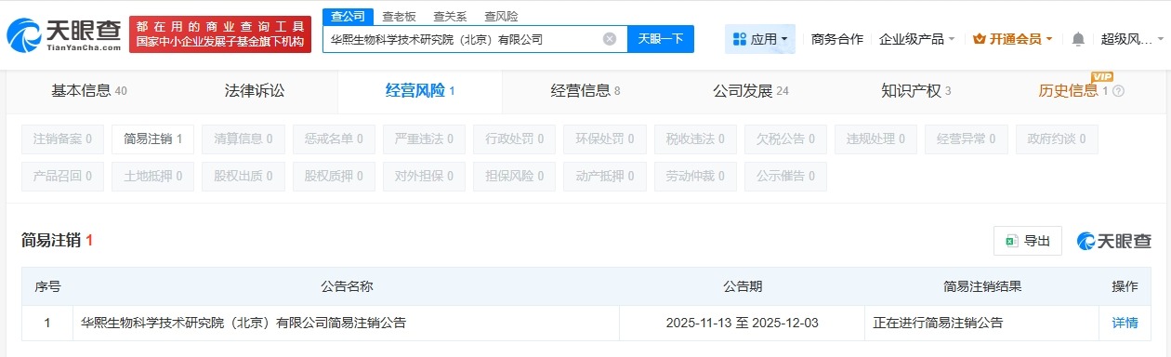Select the 行政处罚 0 filter

[514, 139]
